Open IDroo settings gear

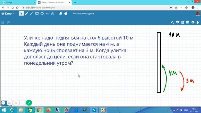(193, 22)
